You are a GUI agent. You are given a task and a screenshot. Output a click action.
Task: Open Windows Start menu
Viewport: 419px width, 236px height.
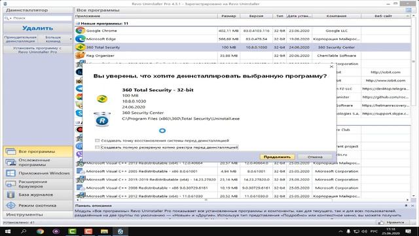pos(8,231)
